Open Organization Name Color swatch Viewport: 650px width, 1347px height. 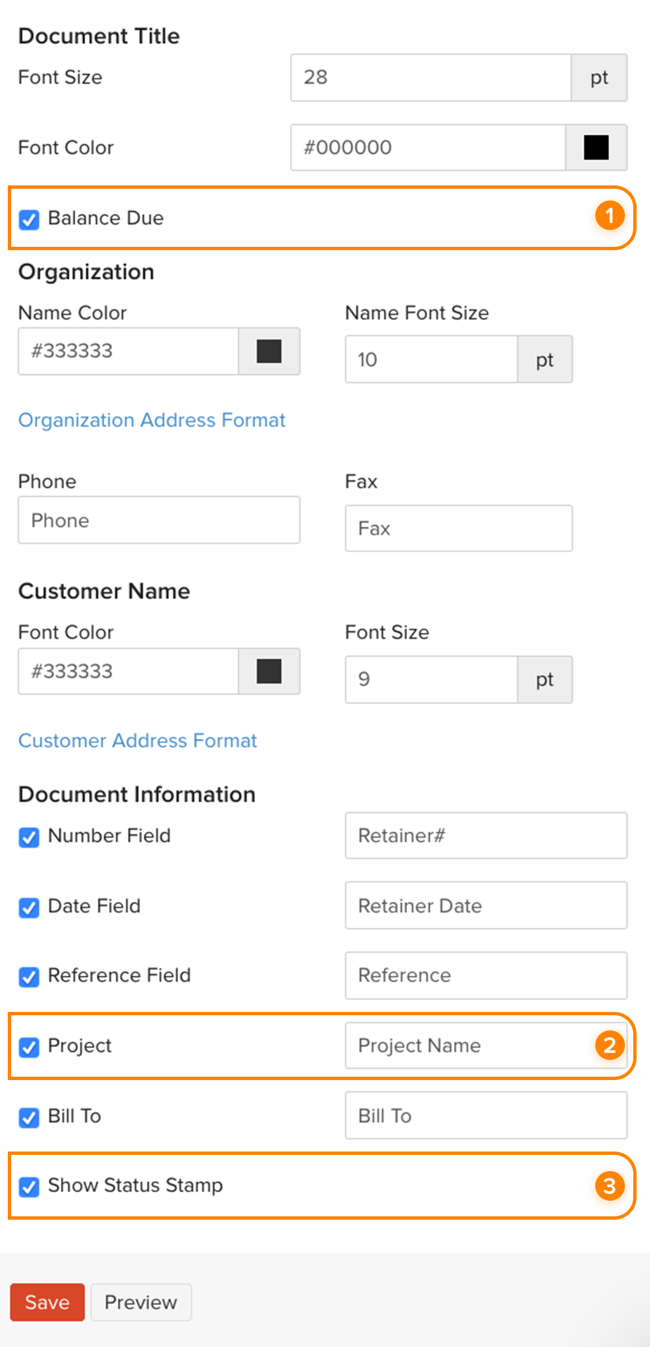[x=269, y=351]
